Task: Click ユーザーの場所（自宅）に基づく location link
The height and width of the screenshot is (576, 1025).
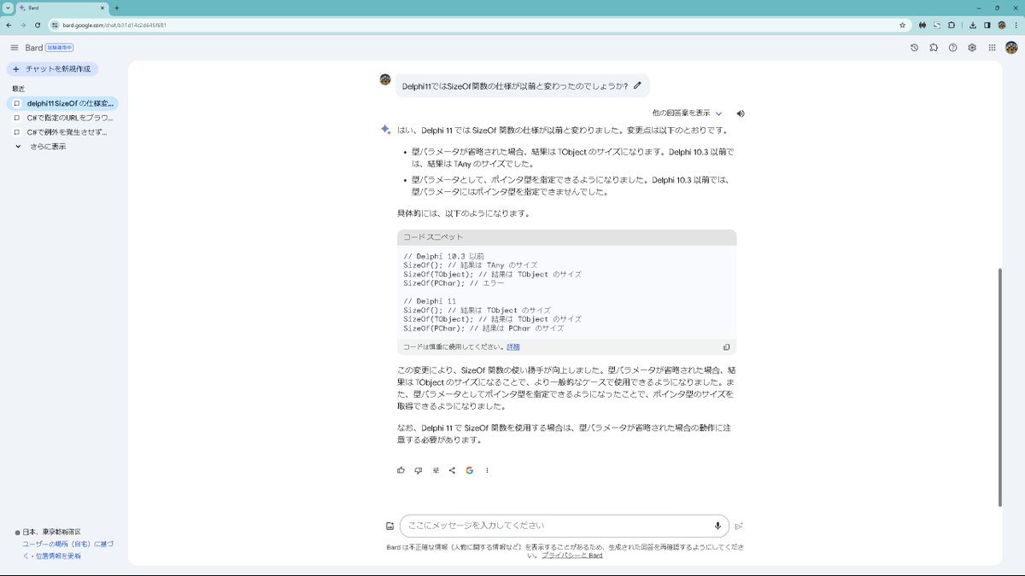Action: 67,544
